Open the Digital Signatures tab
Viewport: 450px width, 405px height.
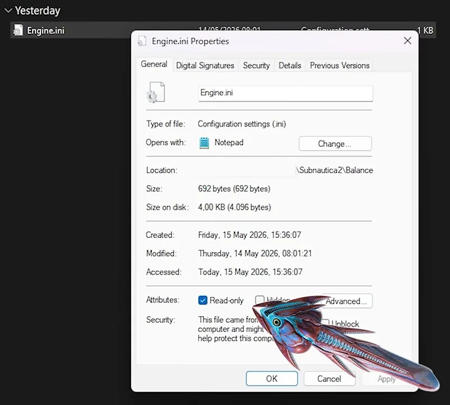[205, 65]
